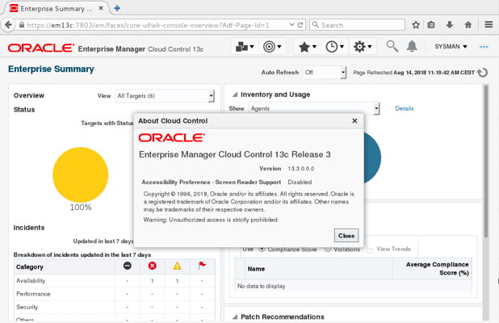Click the address bar padlock icon

click(22, 25)
